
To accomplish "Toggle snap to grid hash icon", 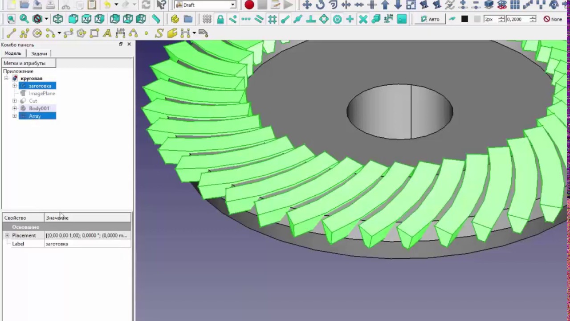I will tap(272, 19).
